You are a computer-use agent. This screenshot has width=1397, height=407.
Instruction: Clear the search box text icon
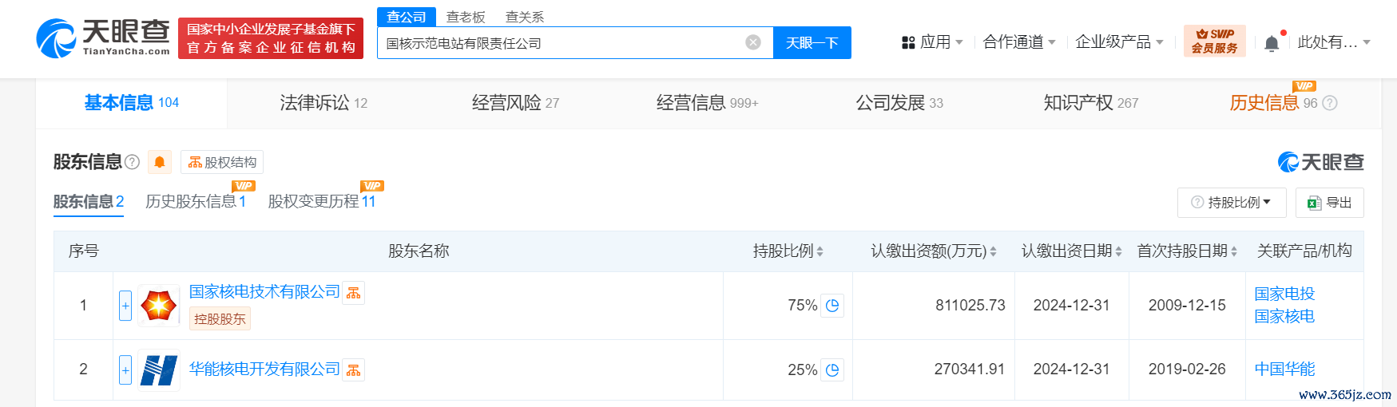[x=752, y=42]
